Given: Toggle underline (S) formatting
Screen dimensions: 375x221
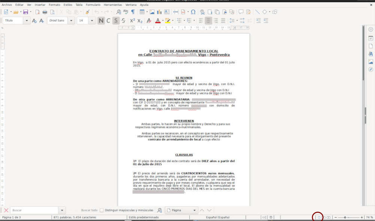Looking at the screenshot, I should click(116, 21).
